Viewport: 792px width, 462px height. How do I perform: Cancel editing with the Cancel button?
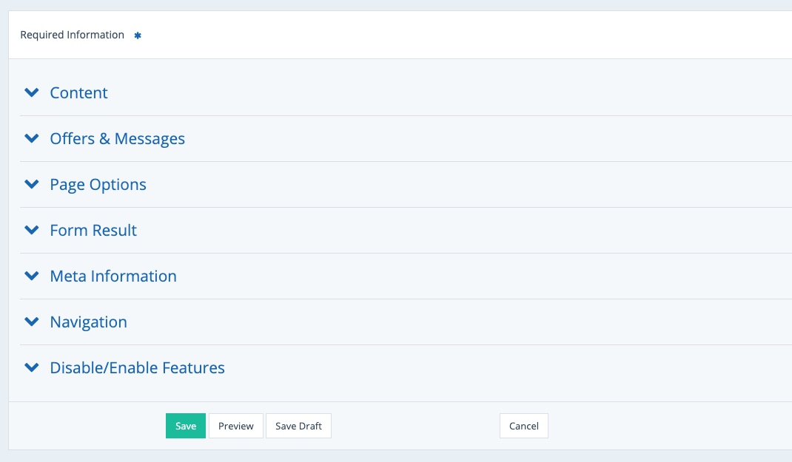tap(524, 426)
